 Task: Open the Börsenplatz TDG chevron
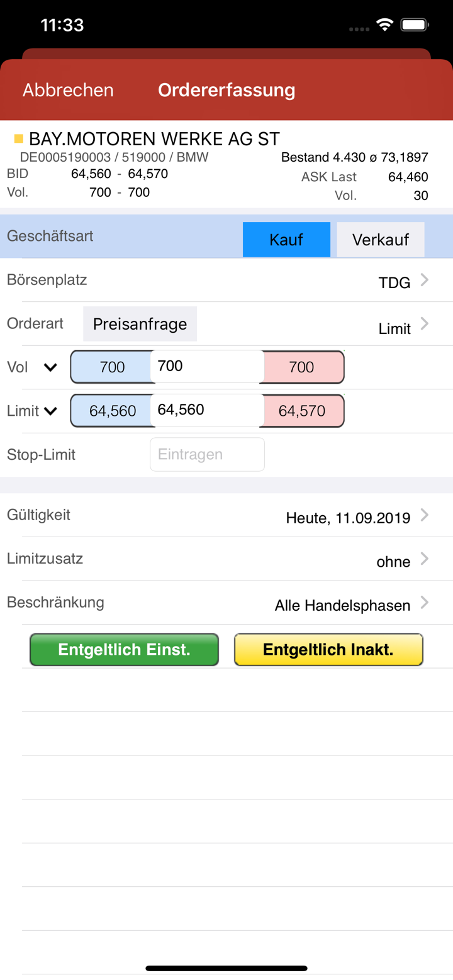(425, 281)
